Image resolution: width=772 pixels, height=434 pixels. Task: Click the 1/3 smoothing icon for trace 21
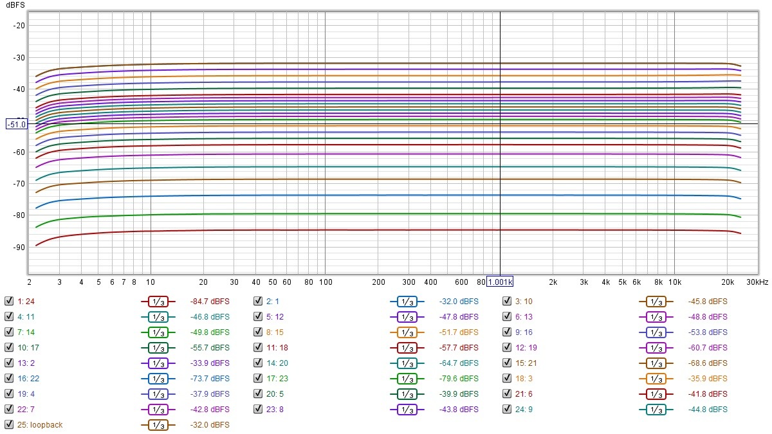[656, 363]
